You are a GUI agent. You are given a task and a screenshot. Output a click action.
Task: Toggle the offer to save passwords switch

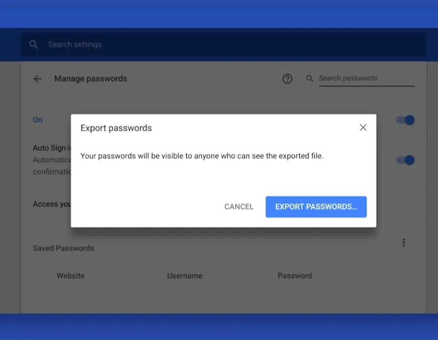tap(406, 120)
